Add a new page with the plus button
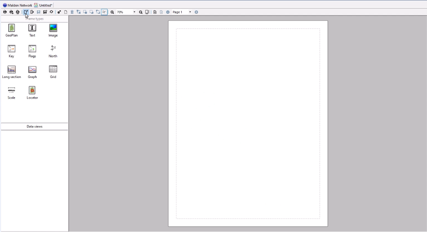427x232 pixels. coord(197,12)
